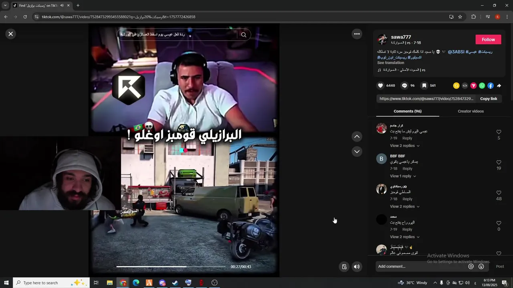Insert a mention with the @ icon

pyautogui.click(x=471, y=266)
